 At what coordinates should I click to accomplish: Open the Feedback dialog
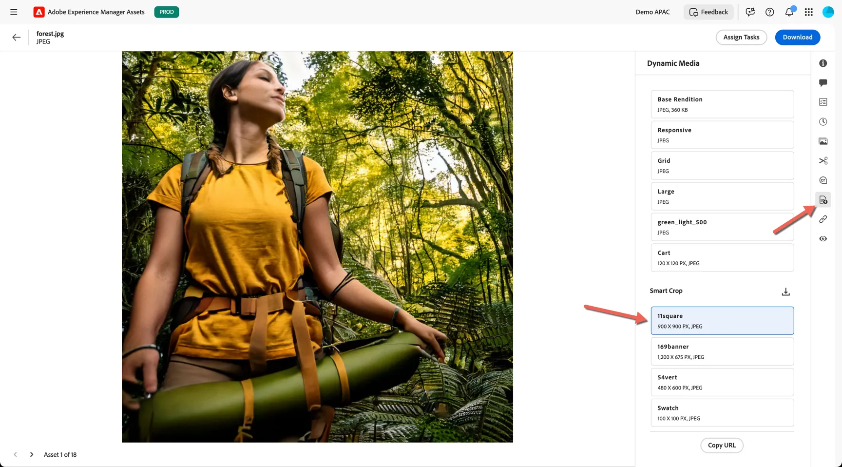[x=708, y=12]
